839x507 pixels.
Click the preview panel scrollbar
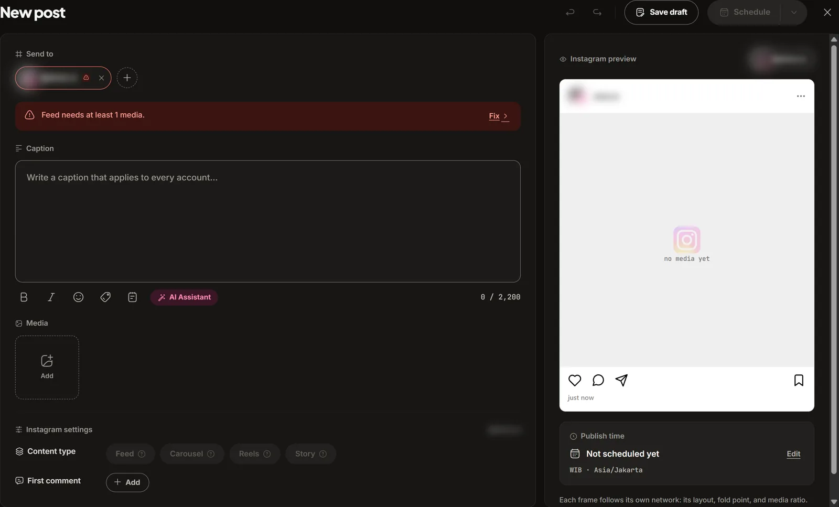(834, 260)
